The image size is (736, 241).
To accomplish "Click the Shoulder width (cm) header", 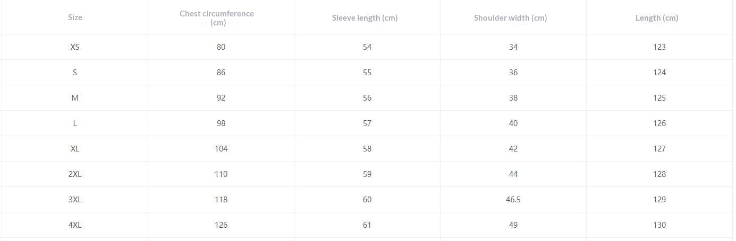I will (x=510, y=18).
